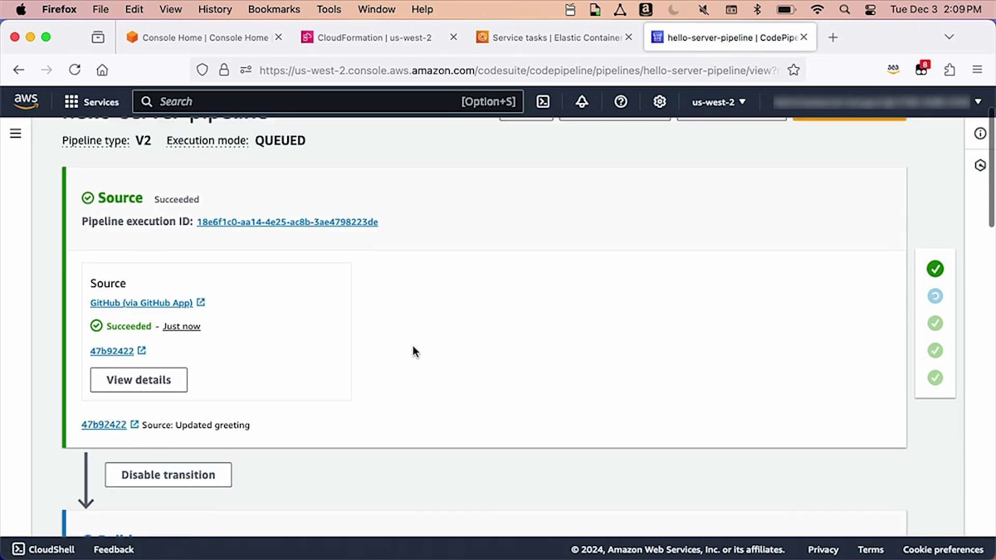Jump to the third stage status check
This screenshot has width=996, height=560.
(935, 324)
